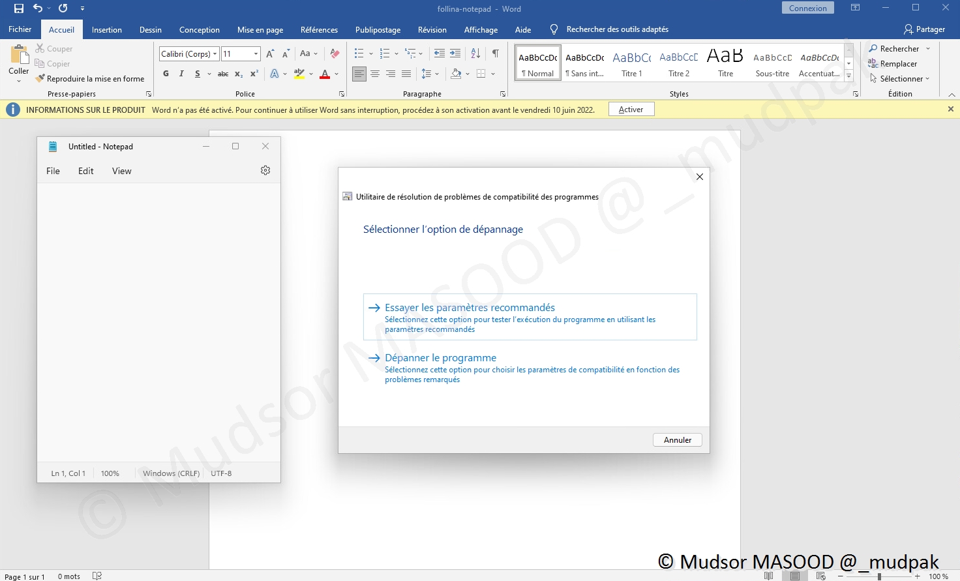Click the bullet list icon
Screen dimensions: 960x581
359,53
